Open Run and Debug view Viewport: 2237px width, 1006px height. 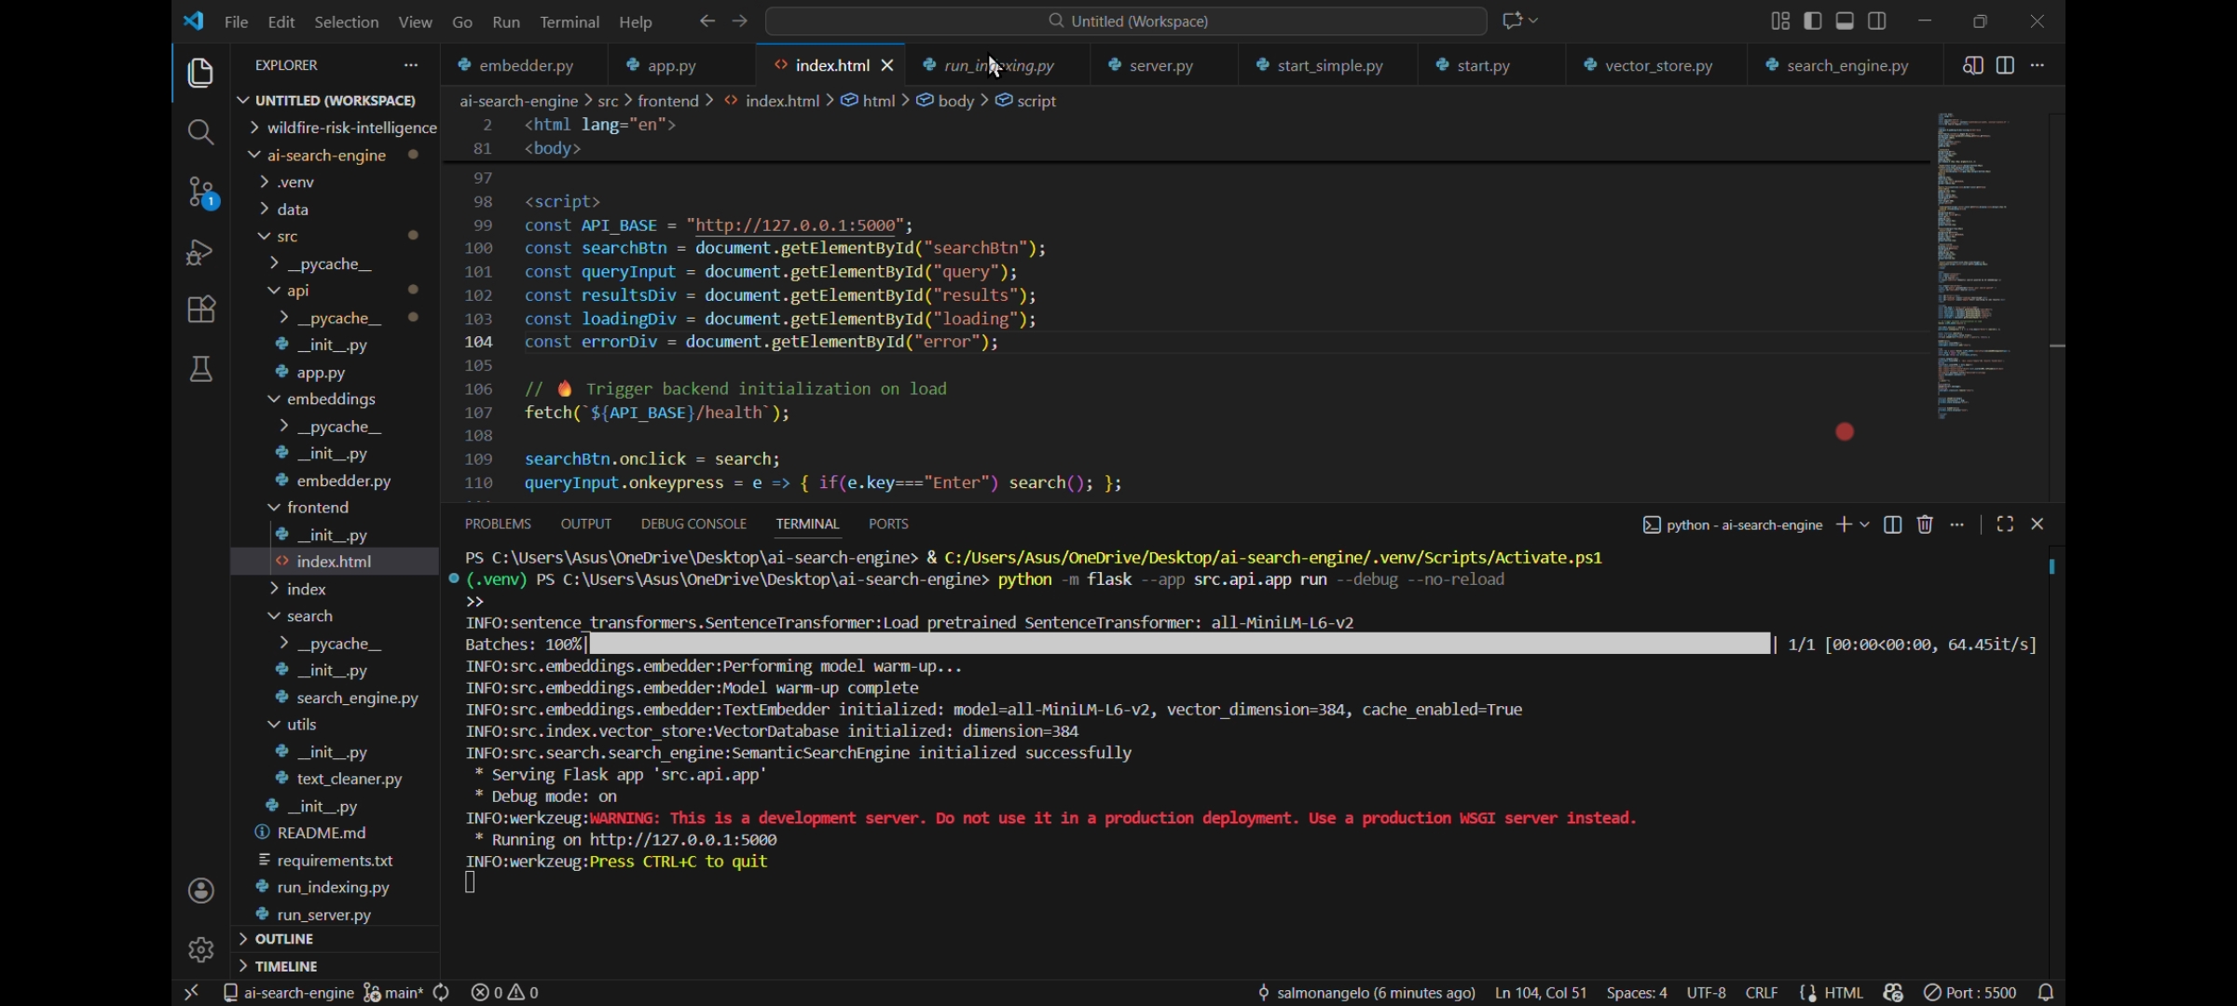[x=200, y=252]
